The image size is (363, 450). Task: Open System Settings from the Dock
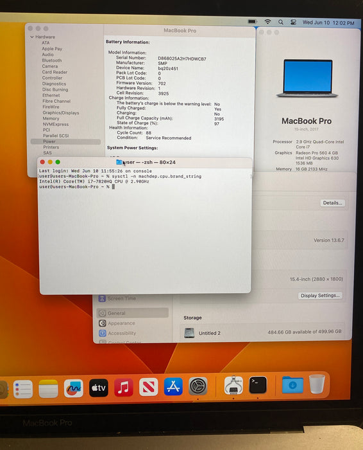198,386
